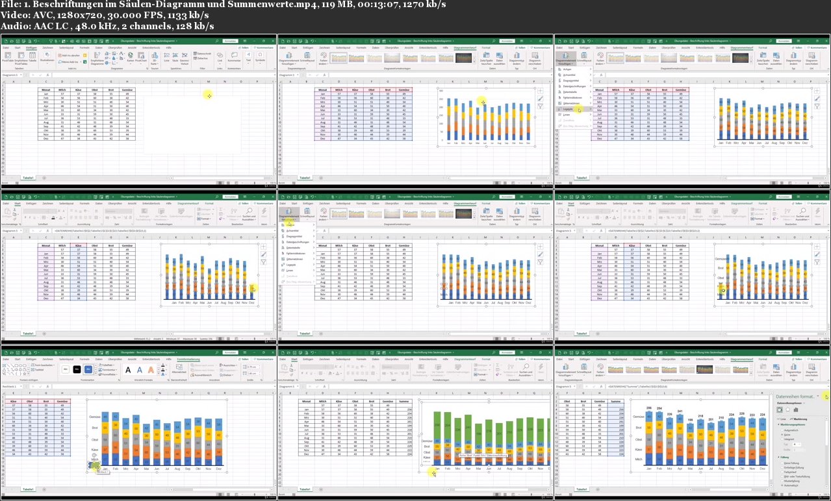Click Teilen button in top-left frame
This screenshot has width=831, height=501.
click(244, 47)
